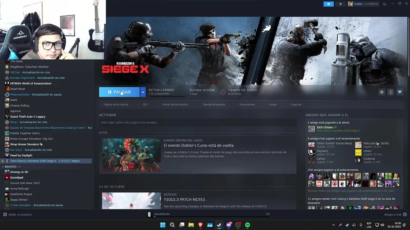Open the DLC tab
Image resolution: width=410 pixels, height=230 pixels.
click(x=145, y=104)
